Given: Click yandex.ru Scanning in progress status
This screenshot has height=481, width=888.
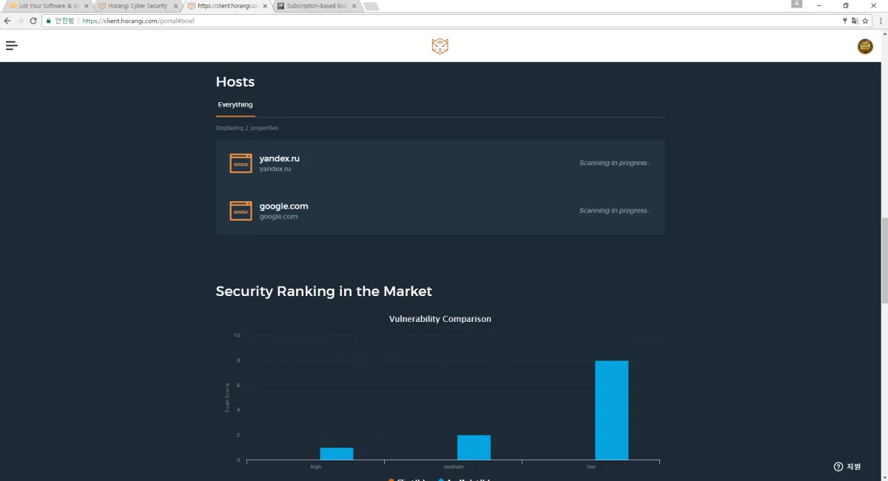Looking at the screenshot, I should (x=615, y=163).
